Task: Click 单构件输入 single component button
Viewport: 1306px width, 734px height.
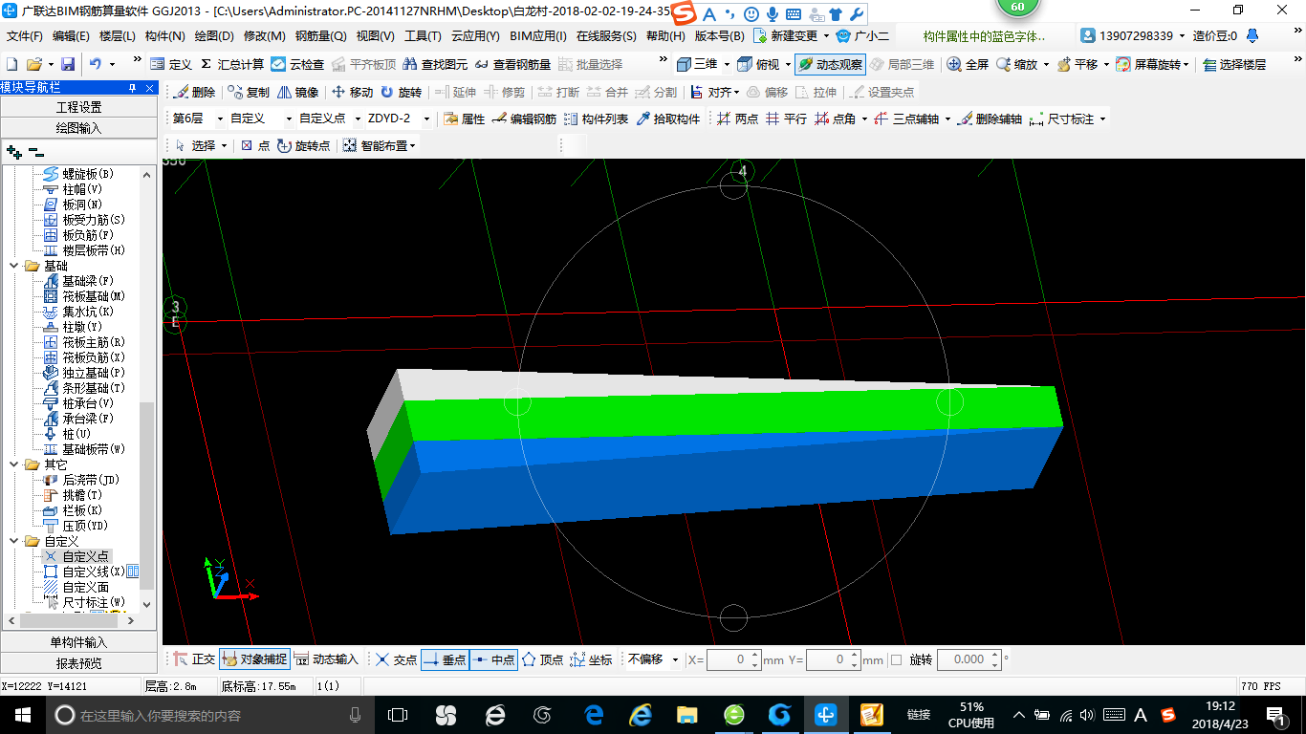Action: tap(78, 642)
